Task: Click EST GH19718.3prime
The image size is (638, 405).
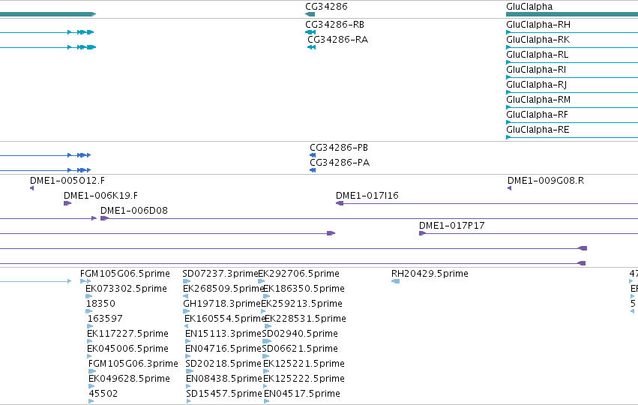Action: (x=222, y=304)
